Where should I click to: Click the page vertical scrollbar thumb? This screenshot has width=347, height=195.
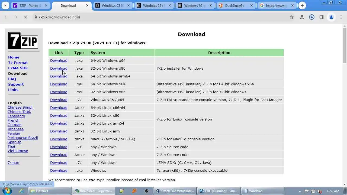pos(345,45)
